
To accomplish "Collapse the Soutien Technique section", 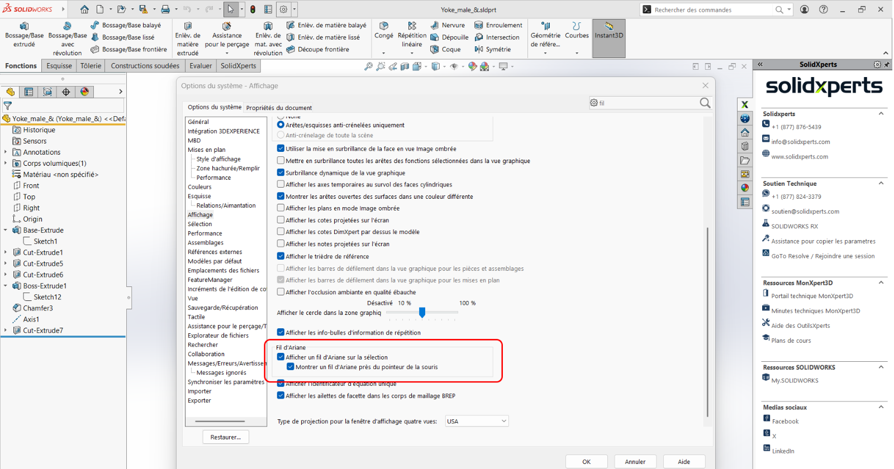I will (x=881, y=183).
